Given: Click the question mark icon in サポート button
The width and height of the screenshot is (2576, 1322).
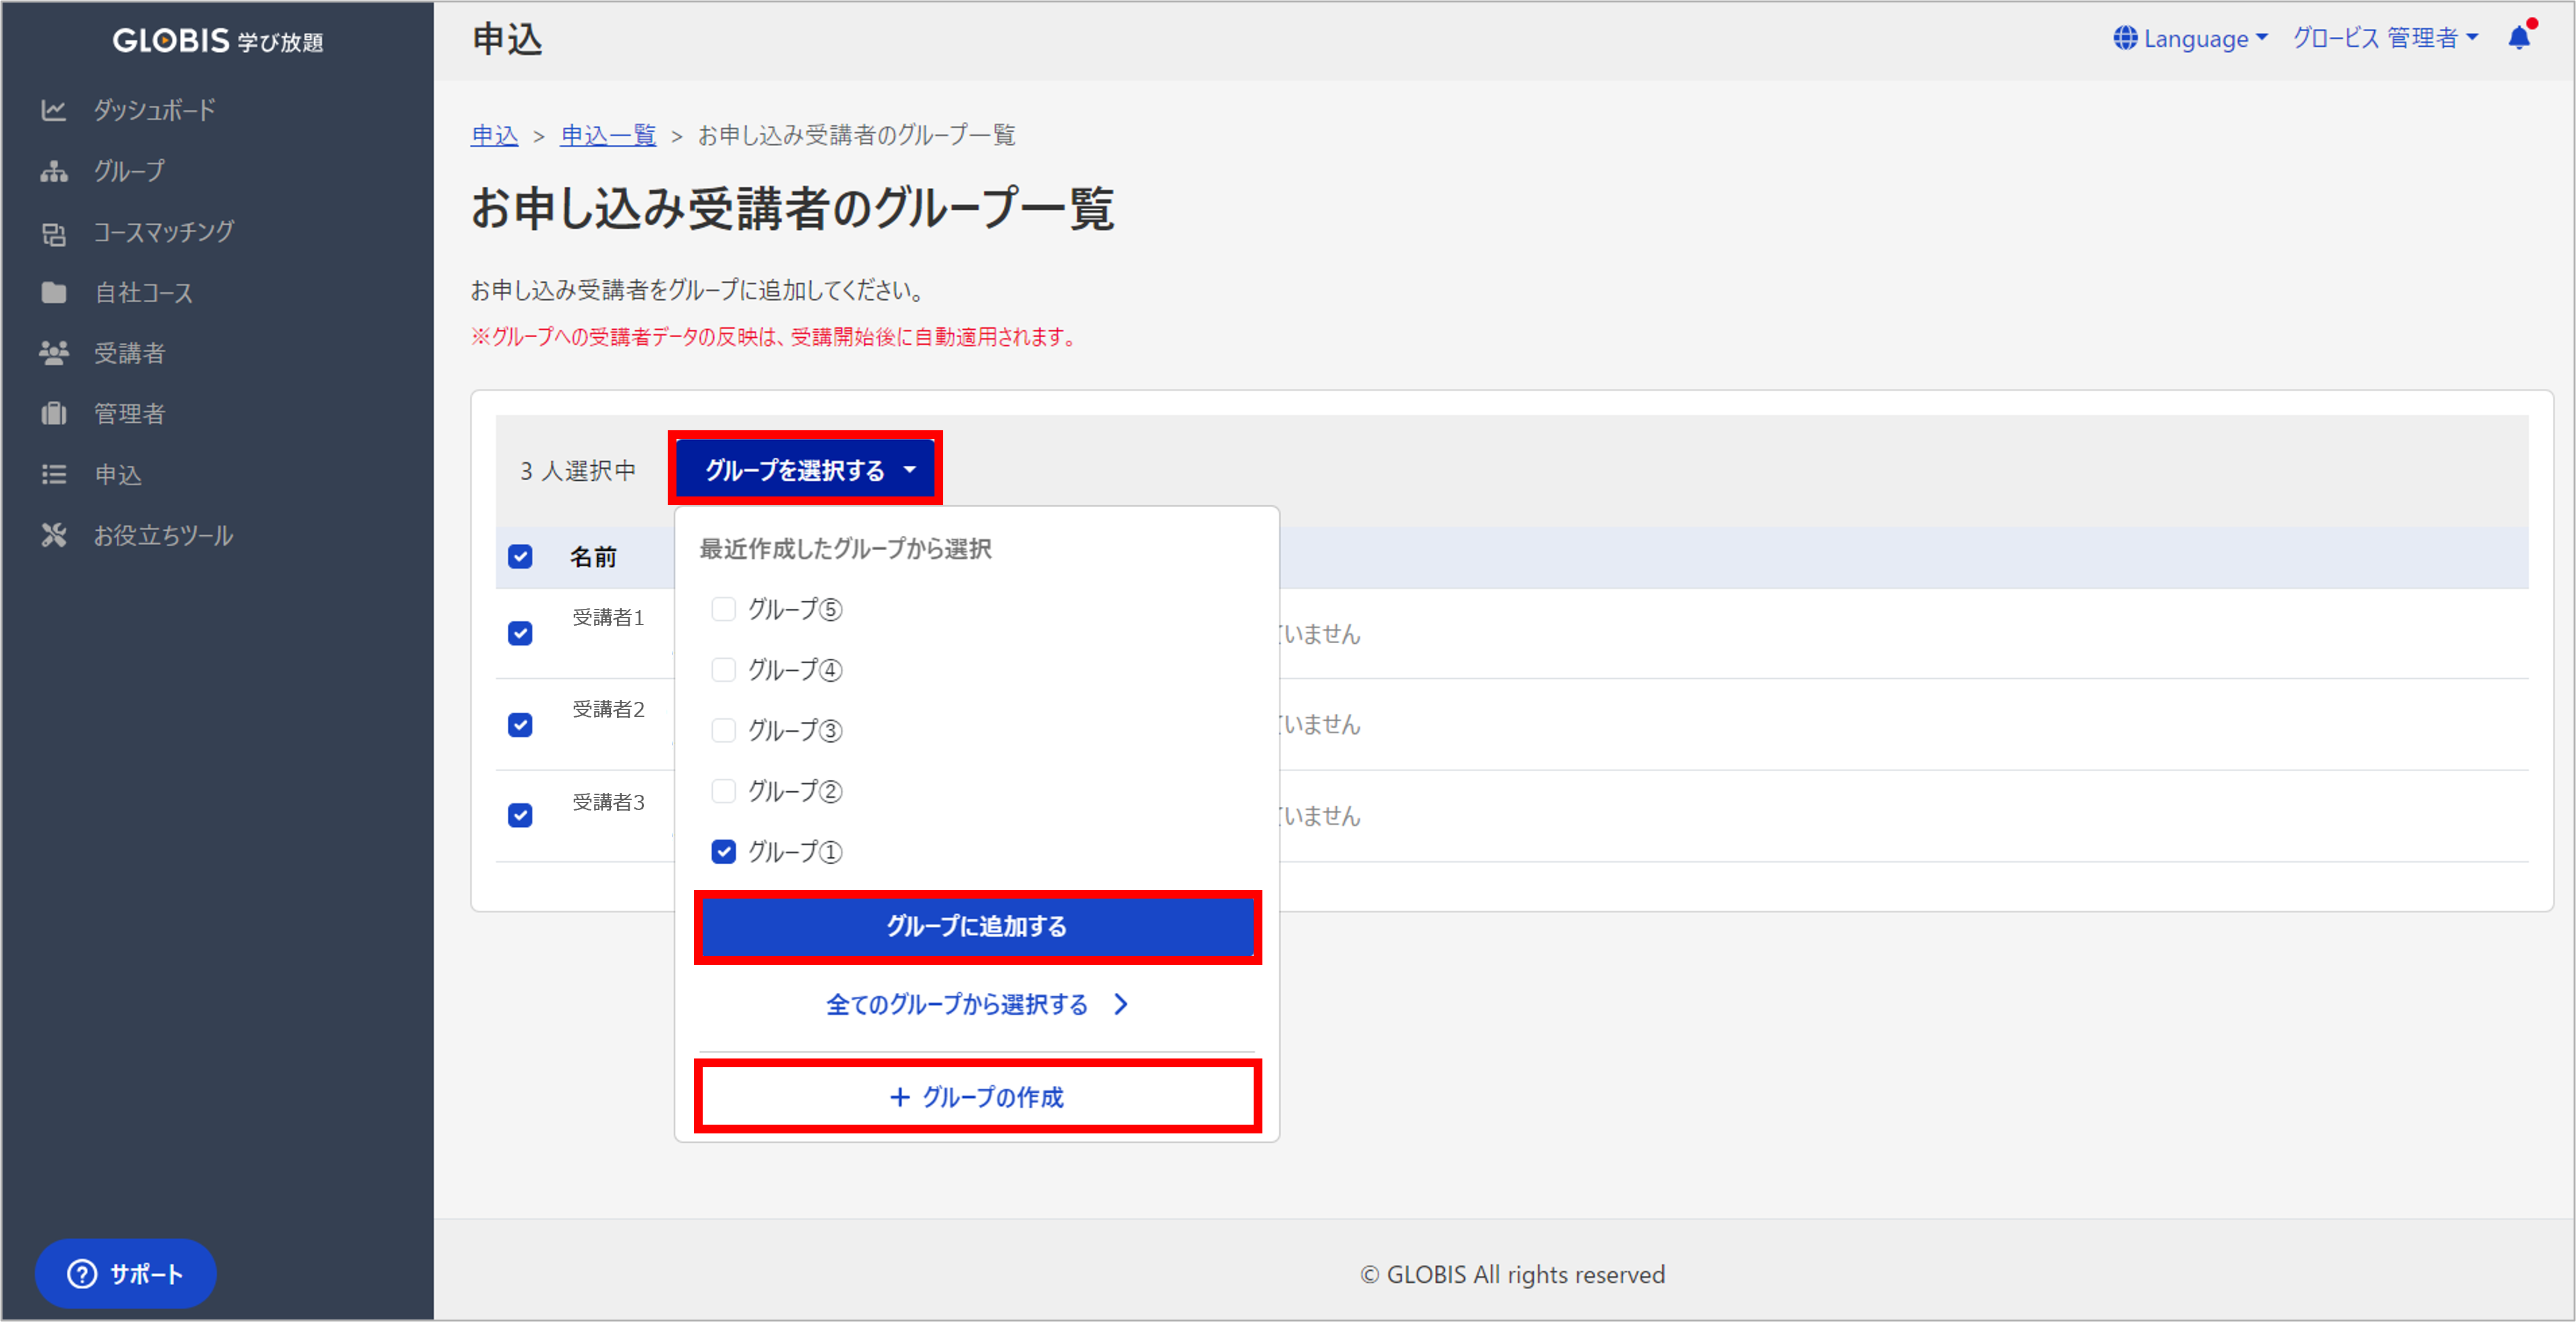Looking at the screenshot, I should click(x=82, y=1274).
